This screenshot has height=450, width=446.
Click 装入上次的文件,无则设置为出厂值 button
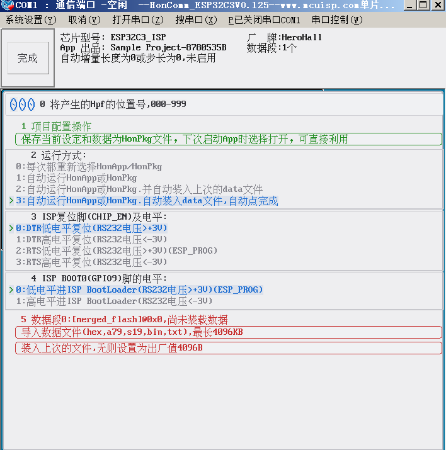pyautogui.click(x=228, y=348)
